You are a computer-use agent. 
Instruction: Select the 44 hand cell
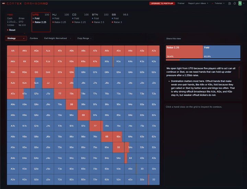coord(130,158)
